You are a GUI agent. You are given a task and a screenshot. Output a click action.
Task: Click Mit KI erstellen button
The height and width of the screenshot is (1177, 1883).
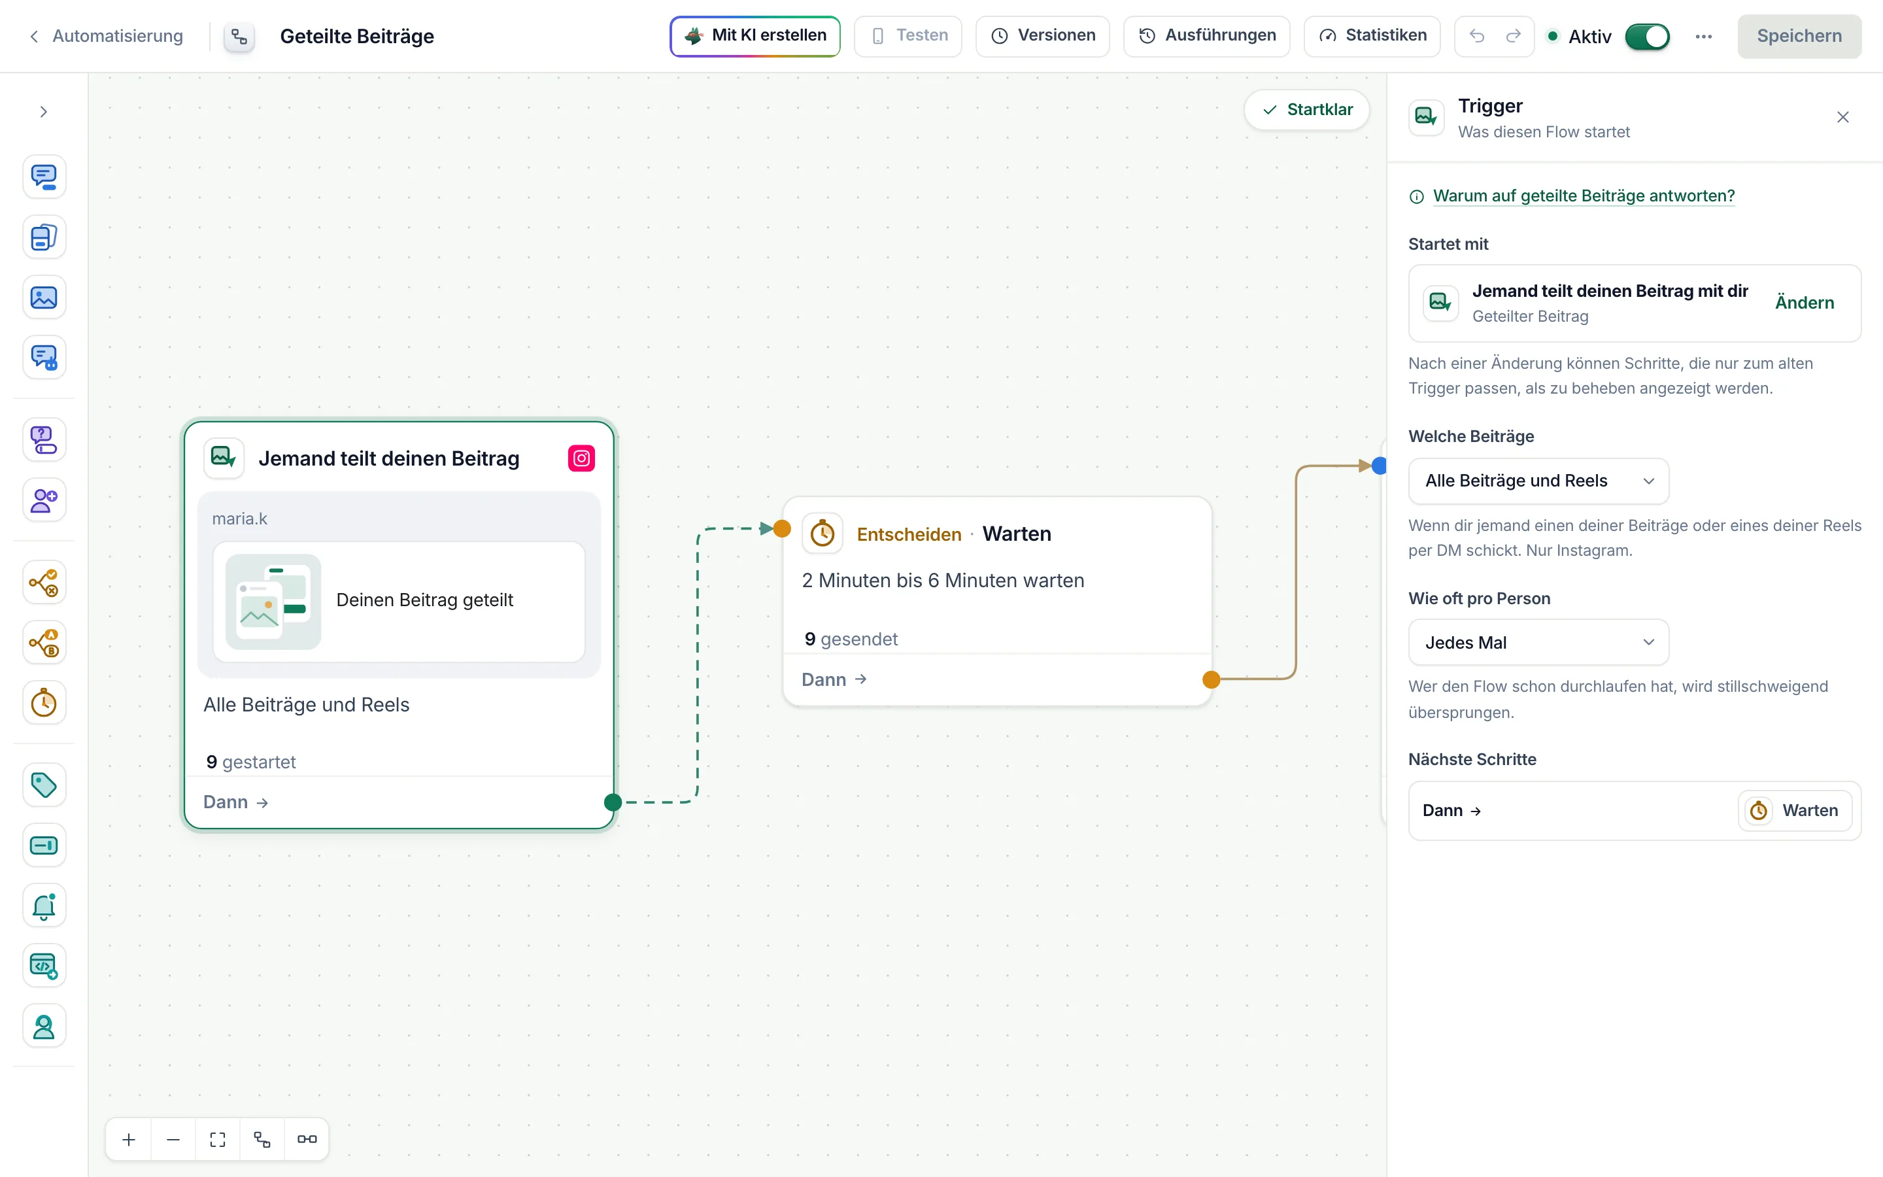click(755, 36)
